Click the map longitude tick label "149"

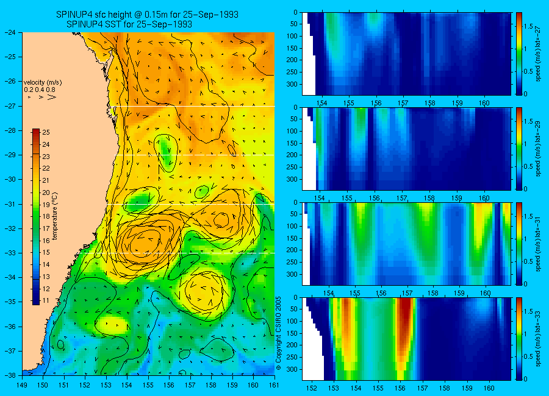click(22, 385)
